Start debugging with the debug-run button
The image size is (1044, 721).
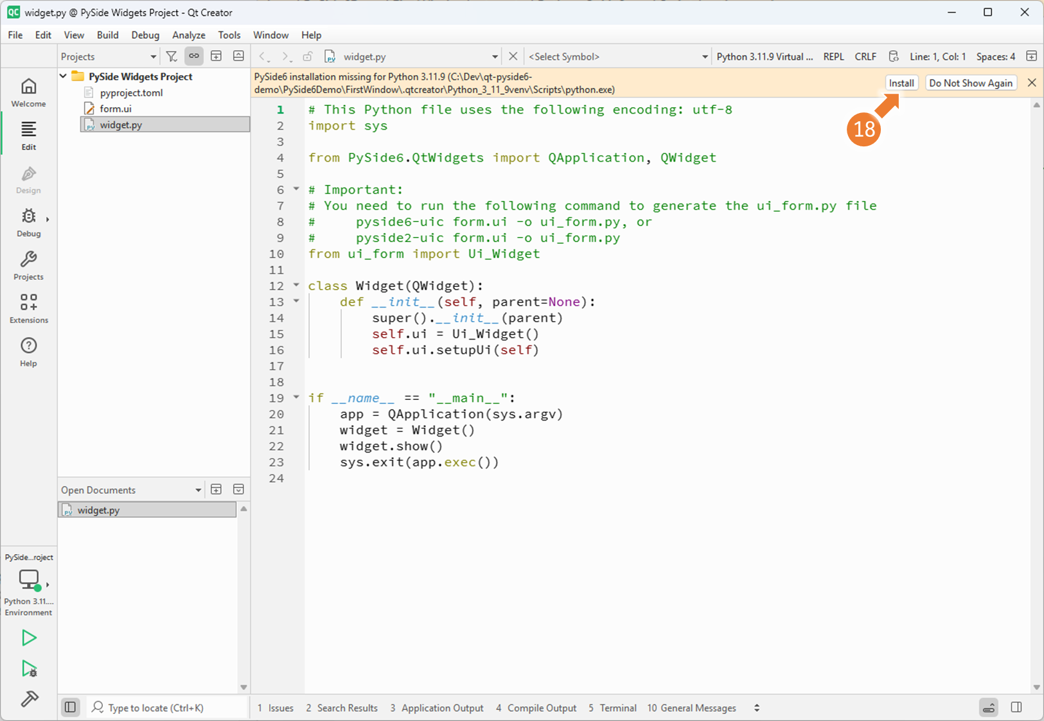coord(29,668)
